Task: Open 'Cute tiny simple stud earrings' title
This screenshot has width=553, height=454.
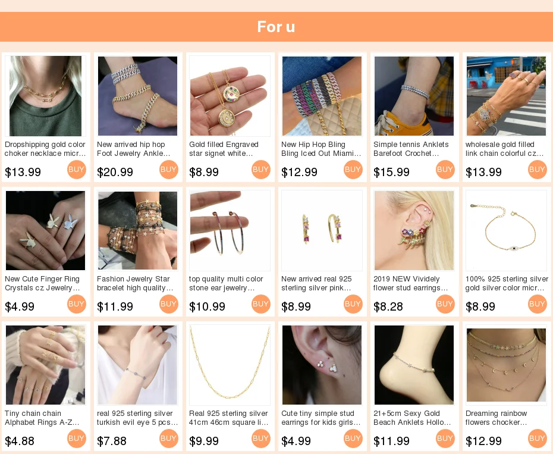Action: click(321, 418)
